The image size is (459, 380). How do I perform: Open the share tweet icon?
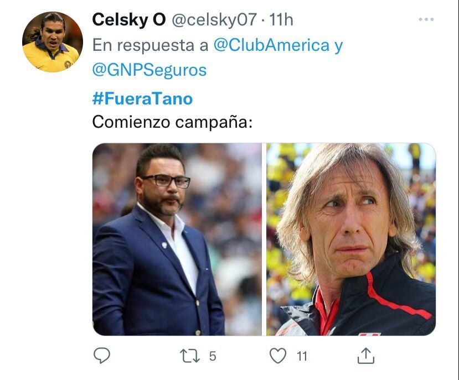point(365,355)
